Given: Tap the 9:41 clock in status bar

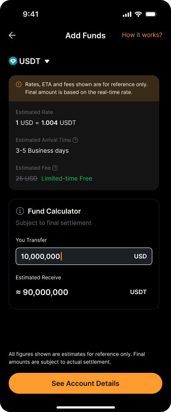Looking at the screenshot, I should pos(30,14).
